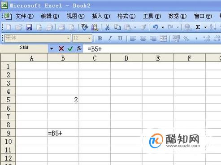This screenshot has height=165, width=221.
Task: Open the Insert Function fx dialog
Action: click(79, 48)
